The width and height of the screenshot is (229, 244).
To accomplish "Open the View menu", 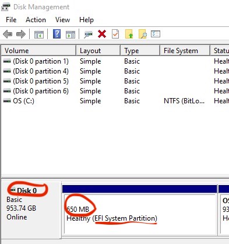I will (x=62, y=20).
